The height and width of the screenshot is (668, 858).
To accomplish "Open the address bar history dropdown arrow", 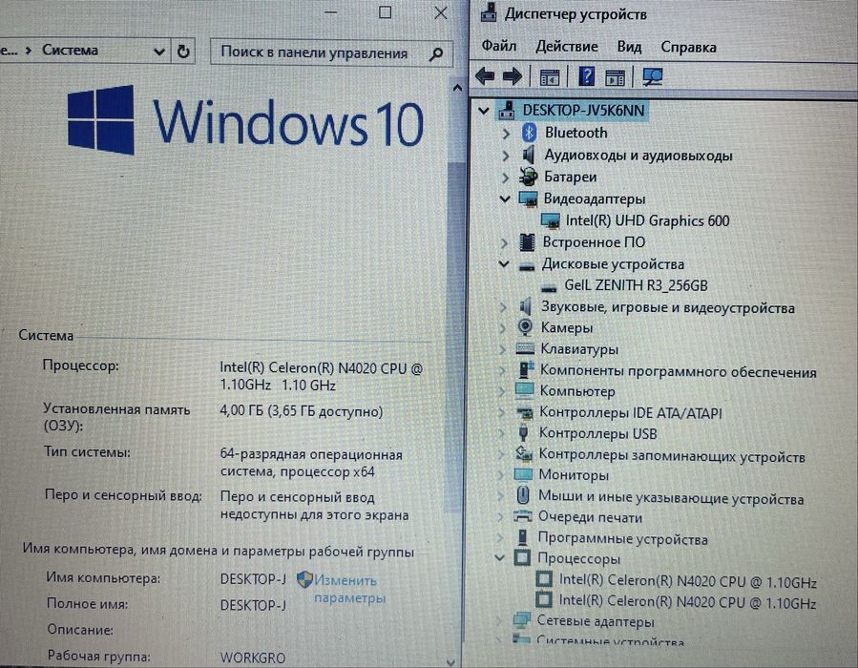I will 159,52.
